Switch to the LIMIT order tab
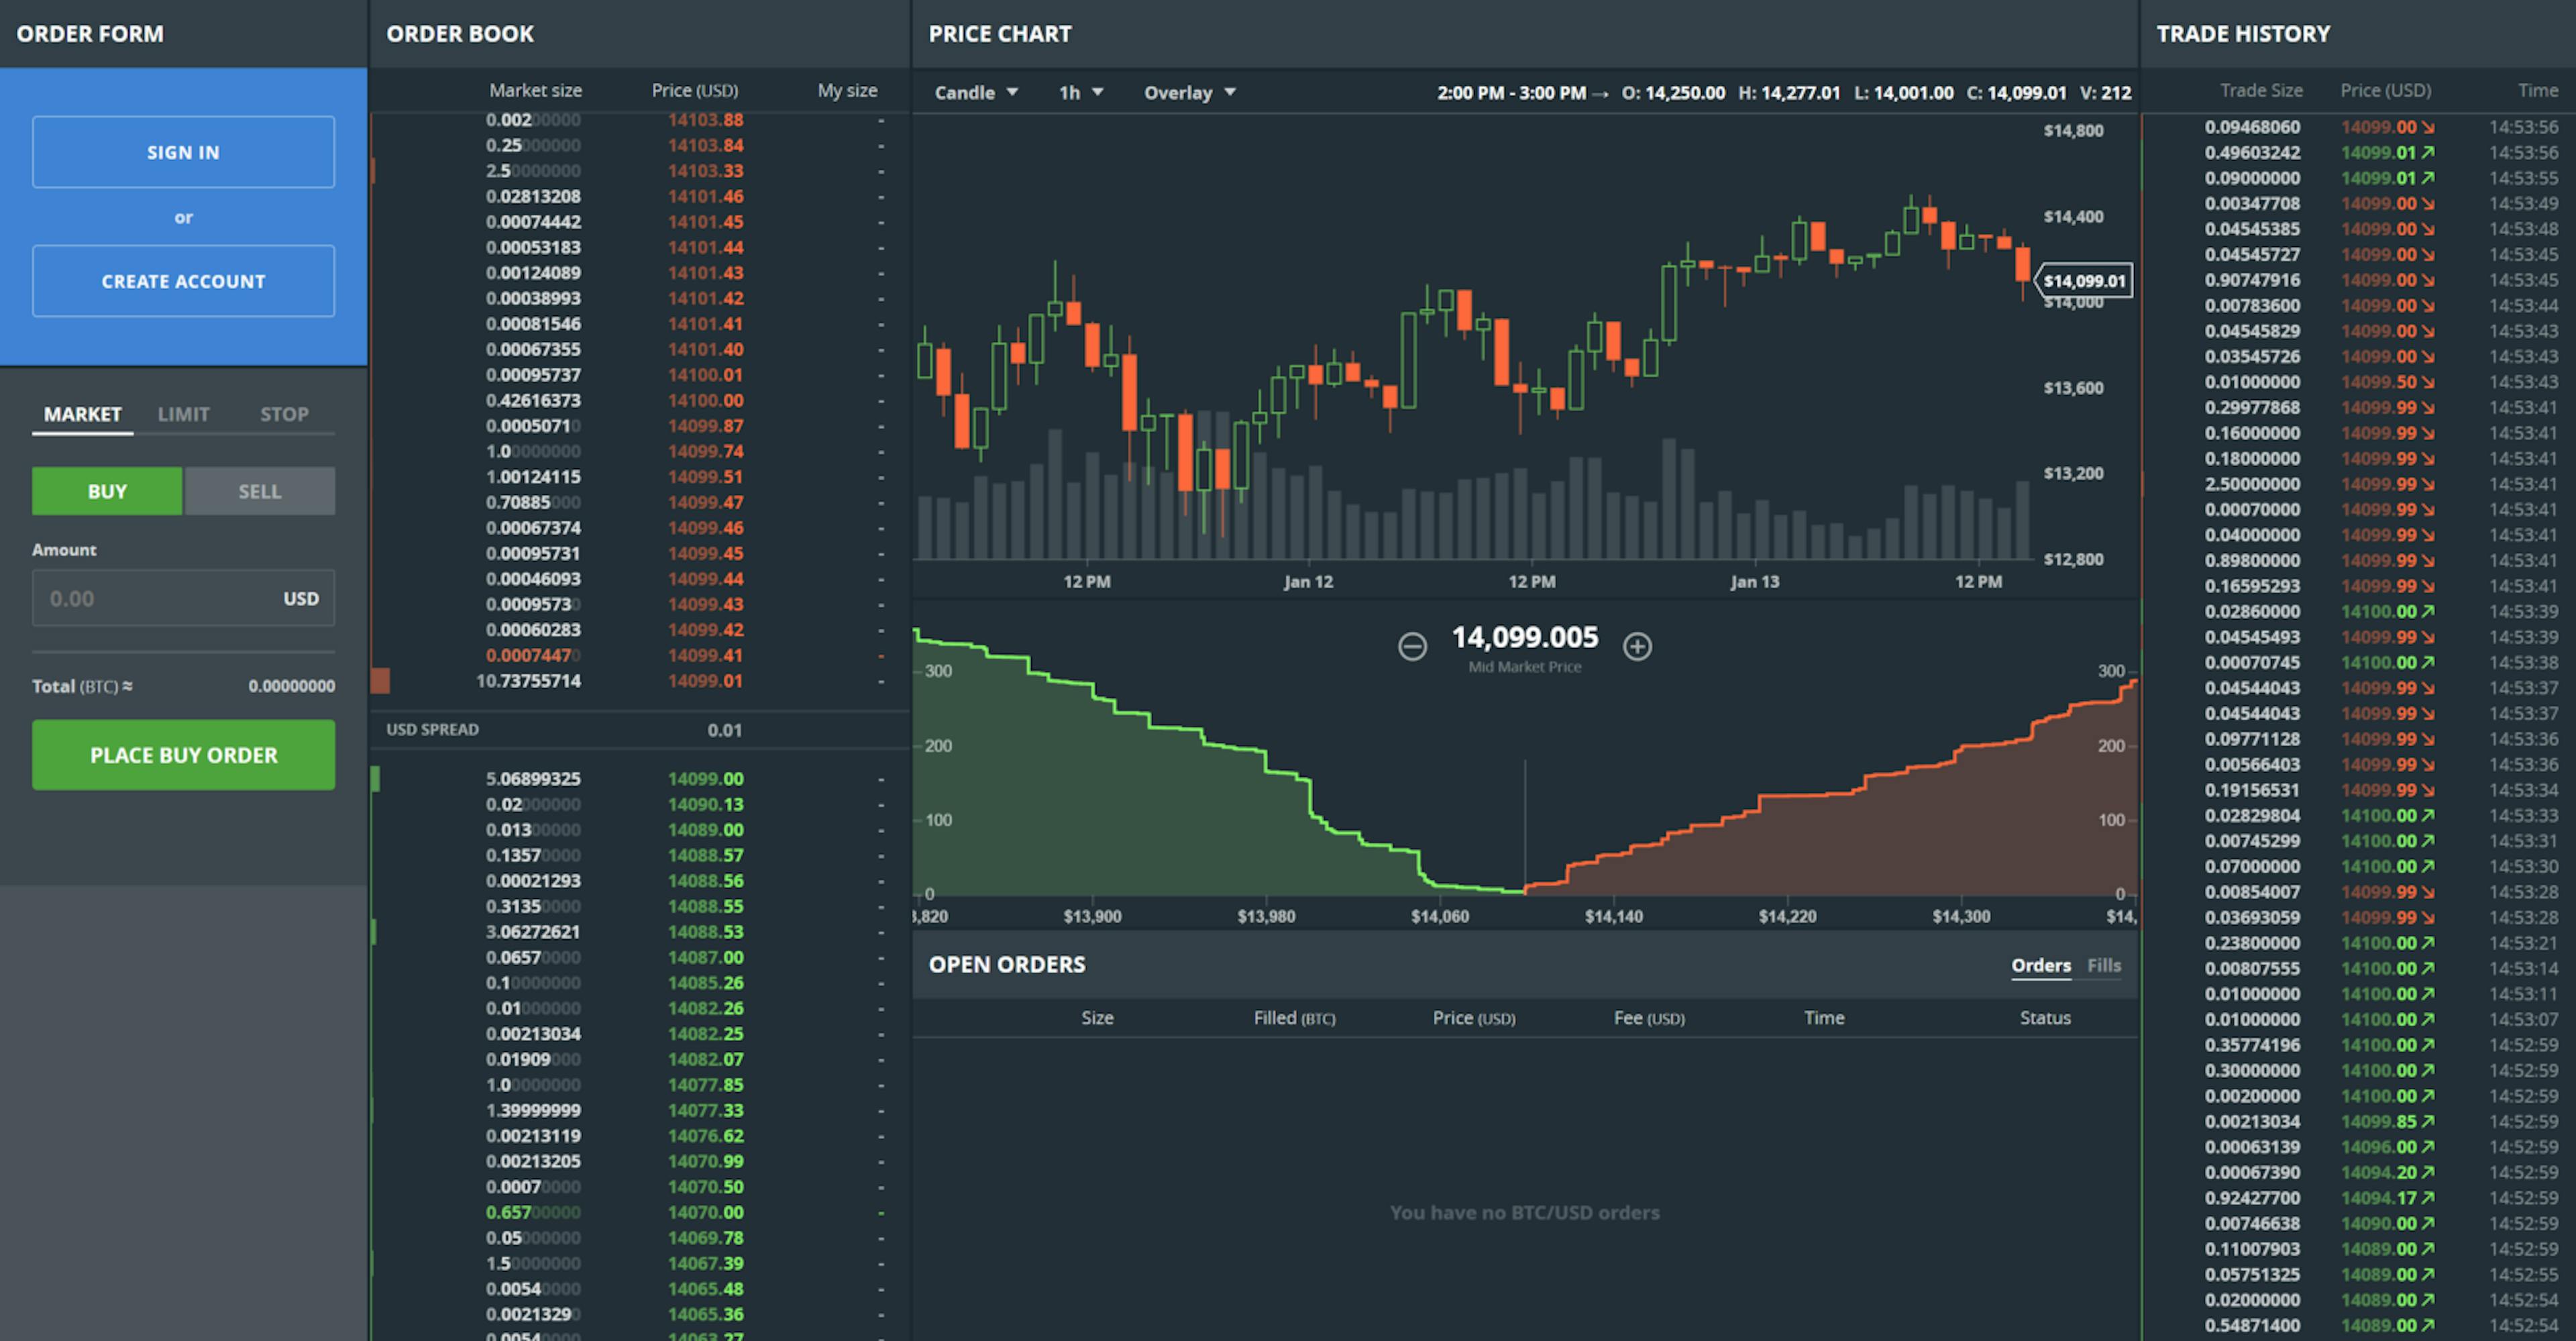2576x1341 pixels. tap(183, 413)
